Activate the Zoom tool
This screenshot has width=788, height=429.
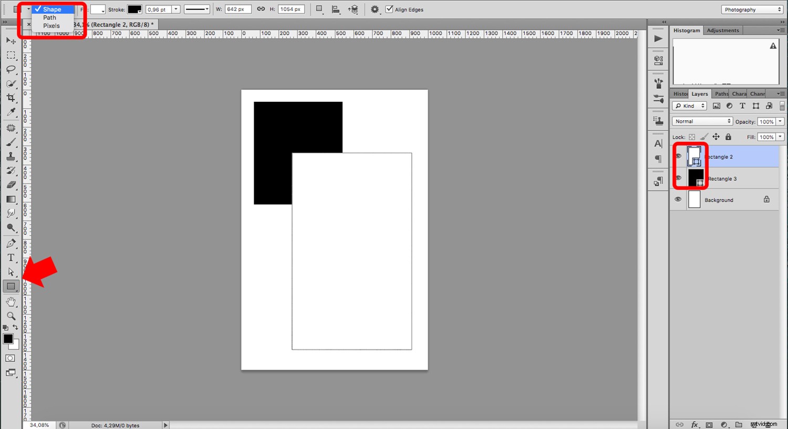tap(11, 316)
